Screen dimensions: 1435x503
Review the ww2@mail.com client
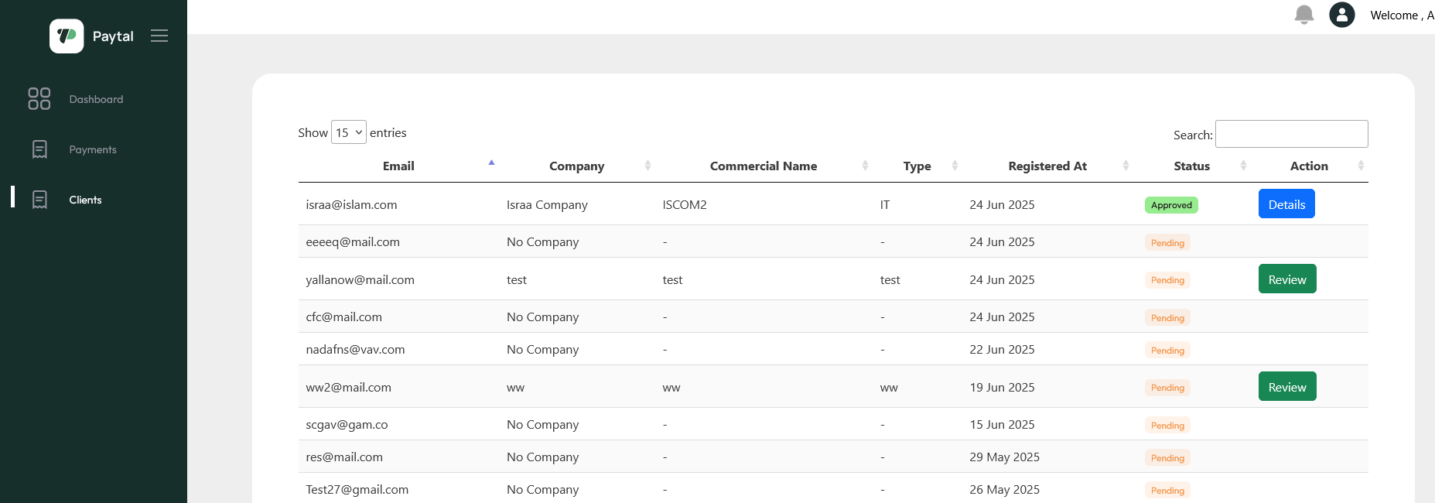coord(1287,387)
